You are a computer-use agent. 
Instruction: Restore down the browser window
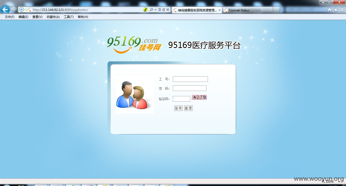point(330,2)
